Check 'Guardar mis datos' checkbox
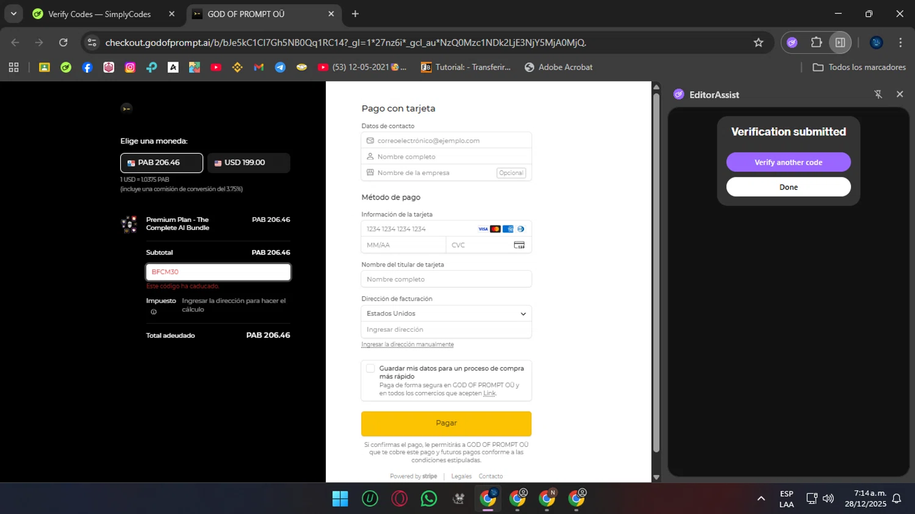Screen dimensions: 915x514 tap(370, 368)
